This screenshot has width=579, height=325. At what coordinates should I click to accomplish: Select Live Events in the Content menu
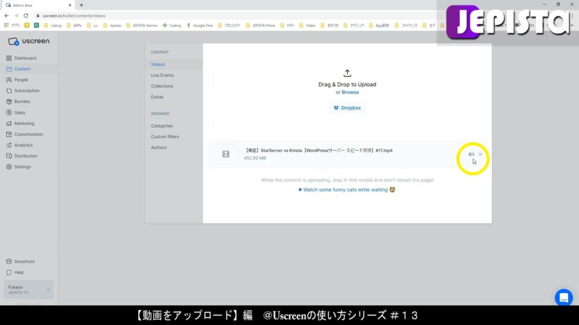(x=162, y=75)
